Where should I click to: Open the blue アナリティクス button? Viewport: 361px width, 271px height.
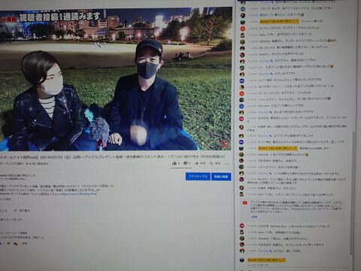198,176
